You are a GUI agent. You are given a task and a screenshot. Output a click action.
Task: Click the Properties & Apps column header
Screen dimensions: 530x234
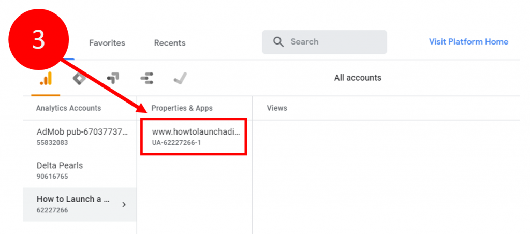point(182,108)
